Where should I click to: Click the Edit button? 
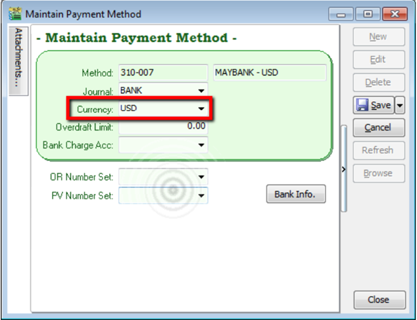click(x=378, y=60)
